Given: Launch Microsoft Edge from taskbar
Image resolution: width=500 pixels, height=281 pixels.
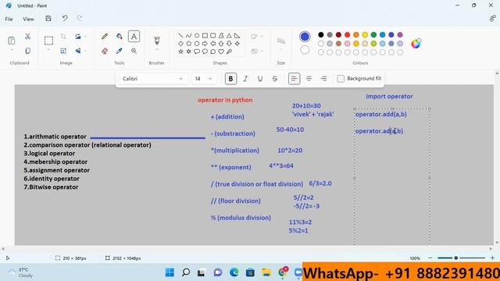Looking at the screenshot, I should 234,272.
